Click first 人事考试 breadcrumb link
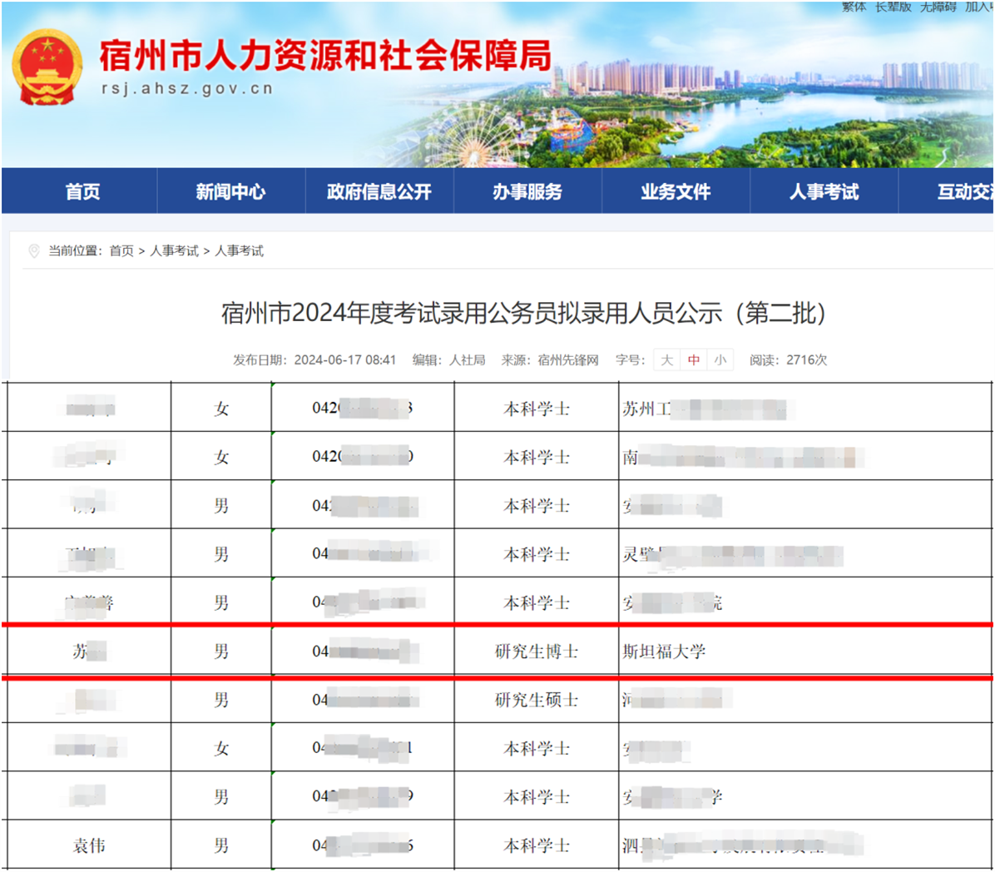This screenshot has height=872, width=995. (174, 250)
